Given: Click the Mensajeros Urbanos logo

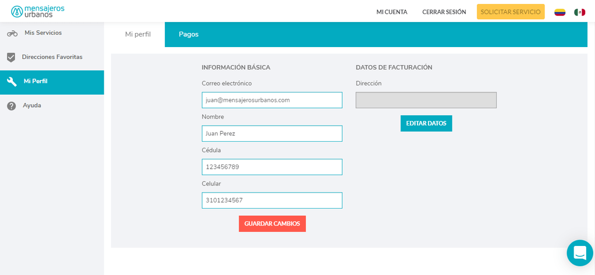Looking at the screenshot, I should 37,11.
